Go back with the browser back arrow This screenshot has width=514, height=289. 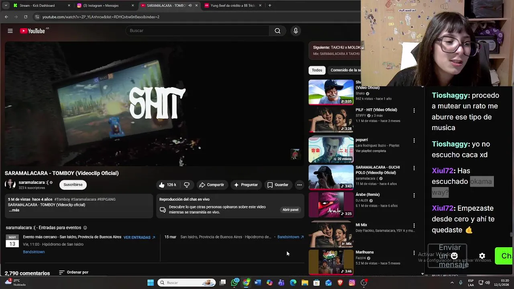pos(6,17)
